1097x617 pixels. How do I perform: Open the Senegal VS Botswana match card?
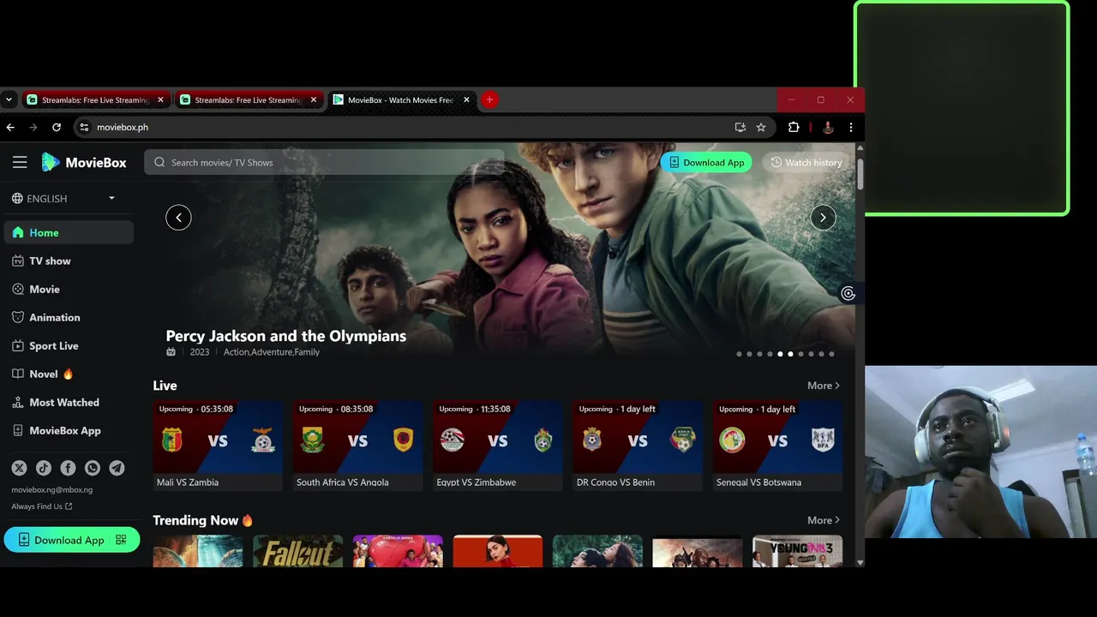point(777,446)
